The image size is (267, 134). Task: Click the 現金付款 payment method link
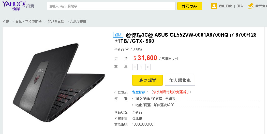tap(139, 92)
